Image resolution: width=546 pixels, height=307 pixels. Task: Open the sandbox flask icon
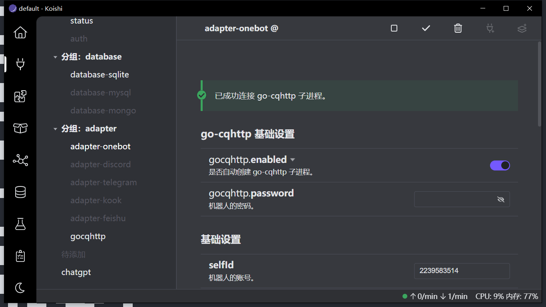point(20,224)
